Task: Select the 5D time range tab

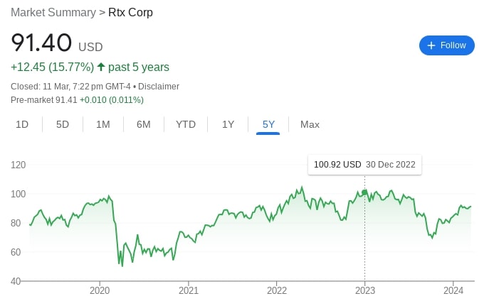Action: (63, 124)
